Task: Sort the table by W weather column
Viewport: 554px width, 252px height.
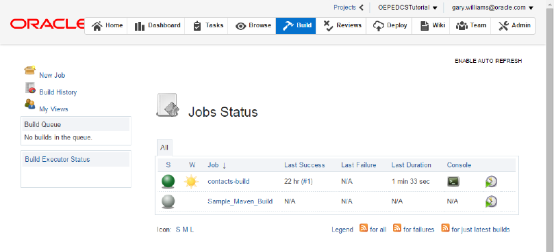Action: coord(192,165)
